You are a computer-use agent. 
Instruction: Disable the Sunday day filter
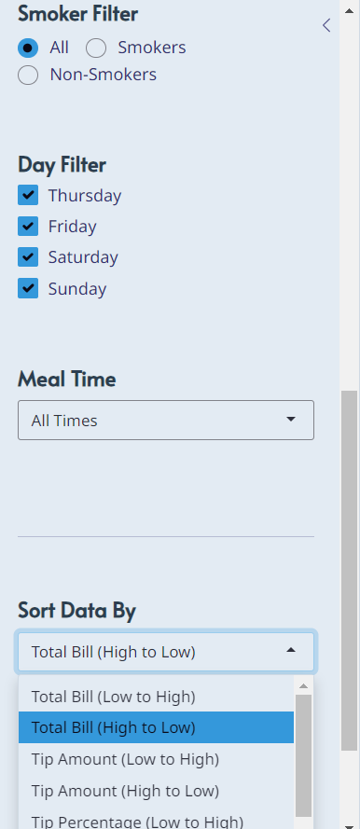[28, 288]
